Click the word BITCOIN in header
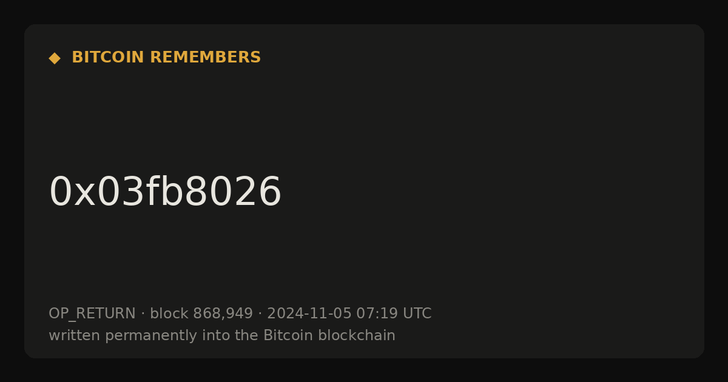The height and width of the screenshot is (382, 728). pos(109,58)
